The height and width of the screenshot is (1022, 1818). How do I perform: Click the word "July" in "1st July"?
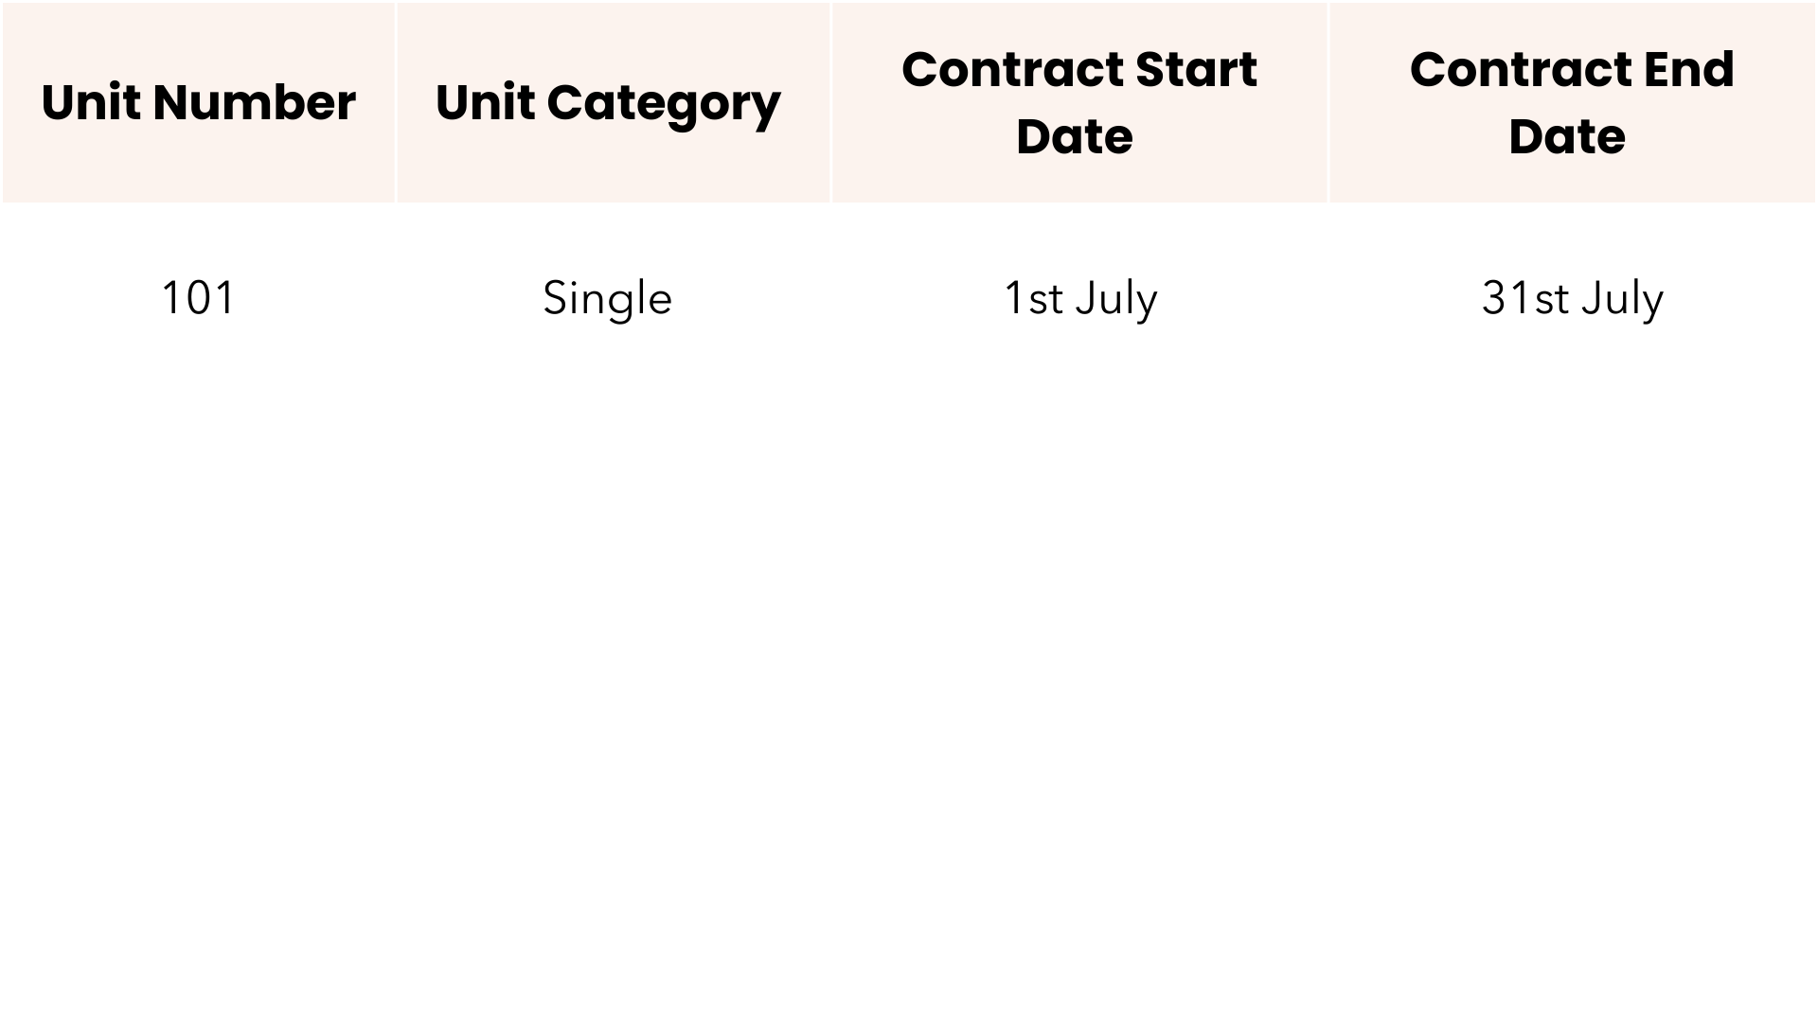pyautogui.click(x=1116, y=299)
